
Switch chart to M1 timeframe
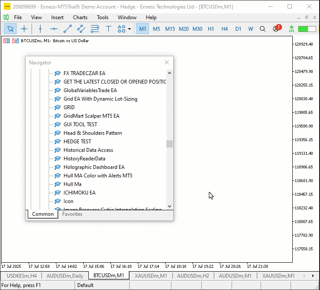[143, 29]
